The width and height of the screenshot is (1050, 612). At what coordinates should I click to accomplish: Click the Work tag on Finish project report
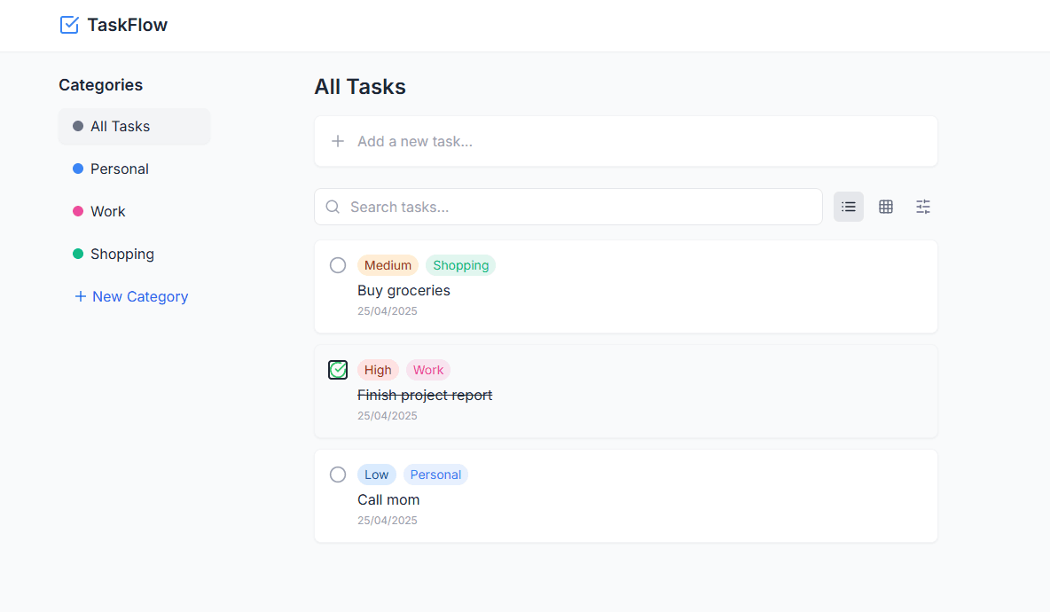[428, 370]
